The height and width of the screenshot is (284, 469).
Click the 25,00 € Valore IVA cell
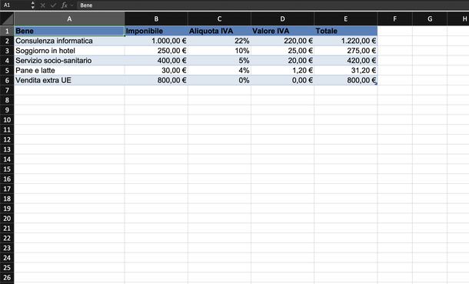point(282,51)
